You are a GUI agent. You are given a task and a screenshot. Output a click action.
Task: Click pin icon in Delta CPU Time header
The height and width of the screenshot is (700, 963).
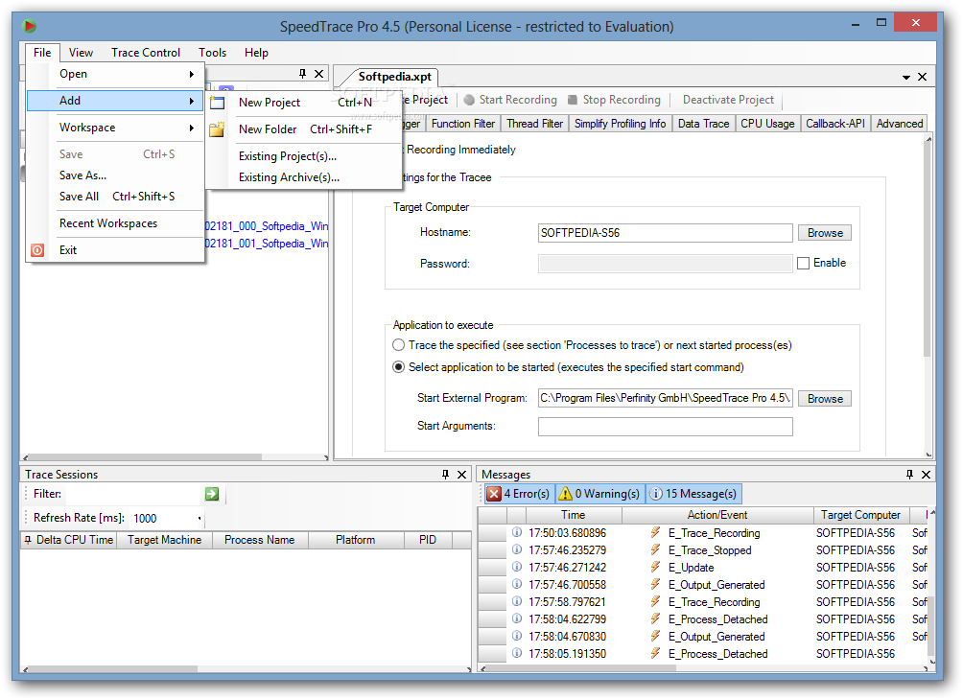28,540
